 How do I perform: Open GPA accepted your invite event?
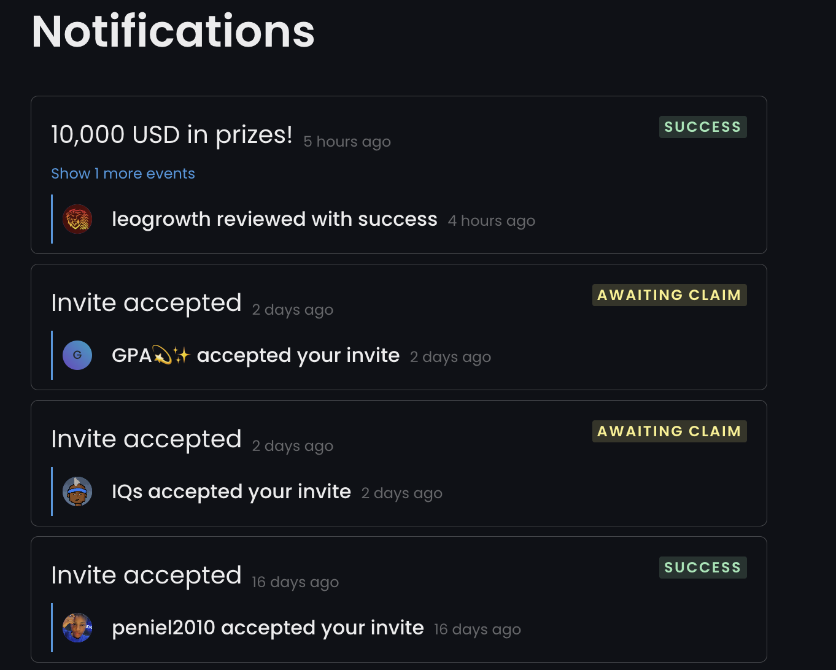pos(255,355)
